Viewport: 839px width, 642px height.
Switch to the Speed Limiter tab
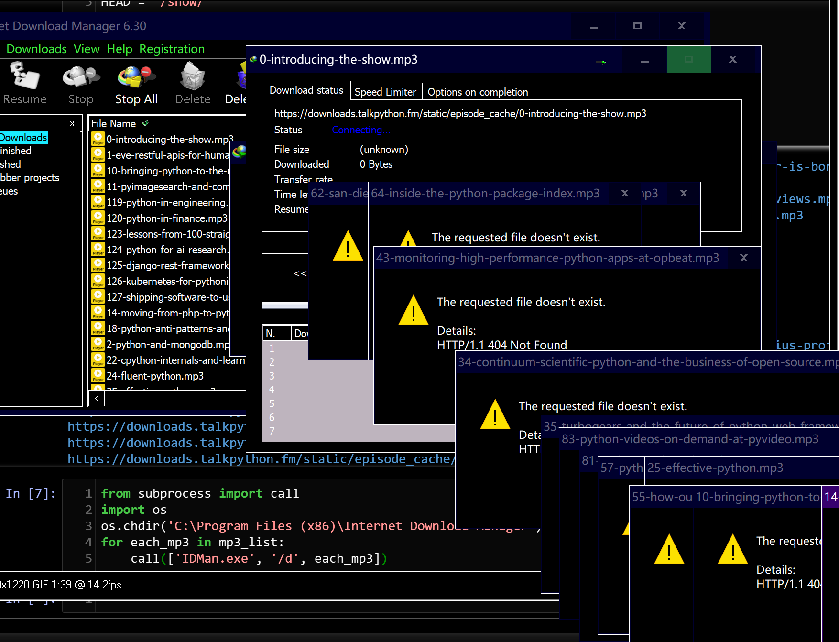pyautogui.click(x=385, y=92)
